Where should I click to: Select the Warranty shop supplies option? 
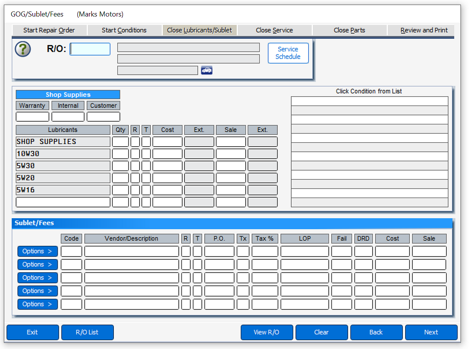point(32,105)
